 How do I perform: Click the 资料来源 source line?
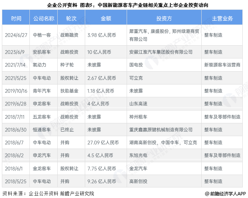pyautogui.click(x=48, y=193)
